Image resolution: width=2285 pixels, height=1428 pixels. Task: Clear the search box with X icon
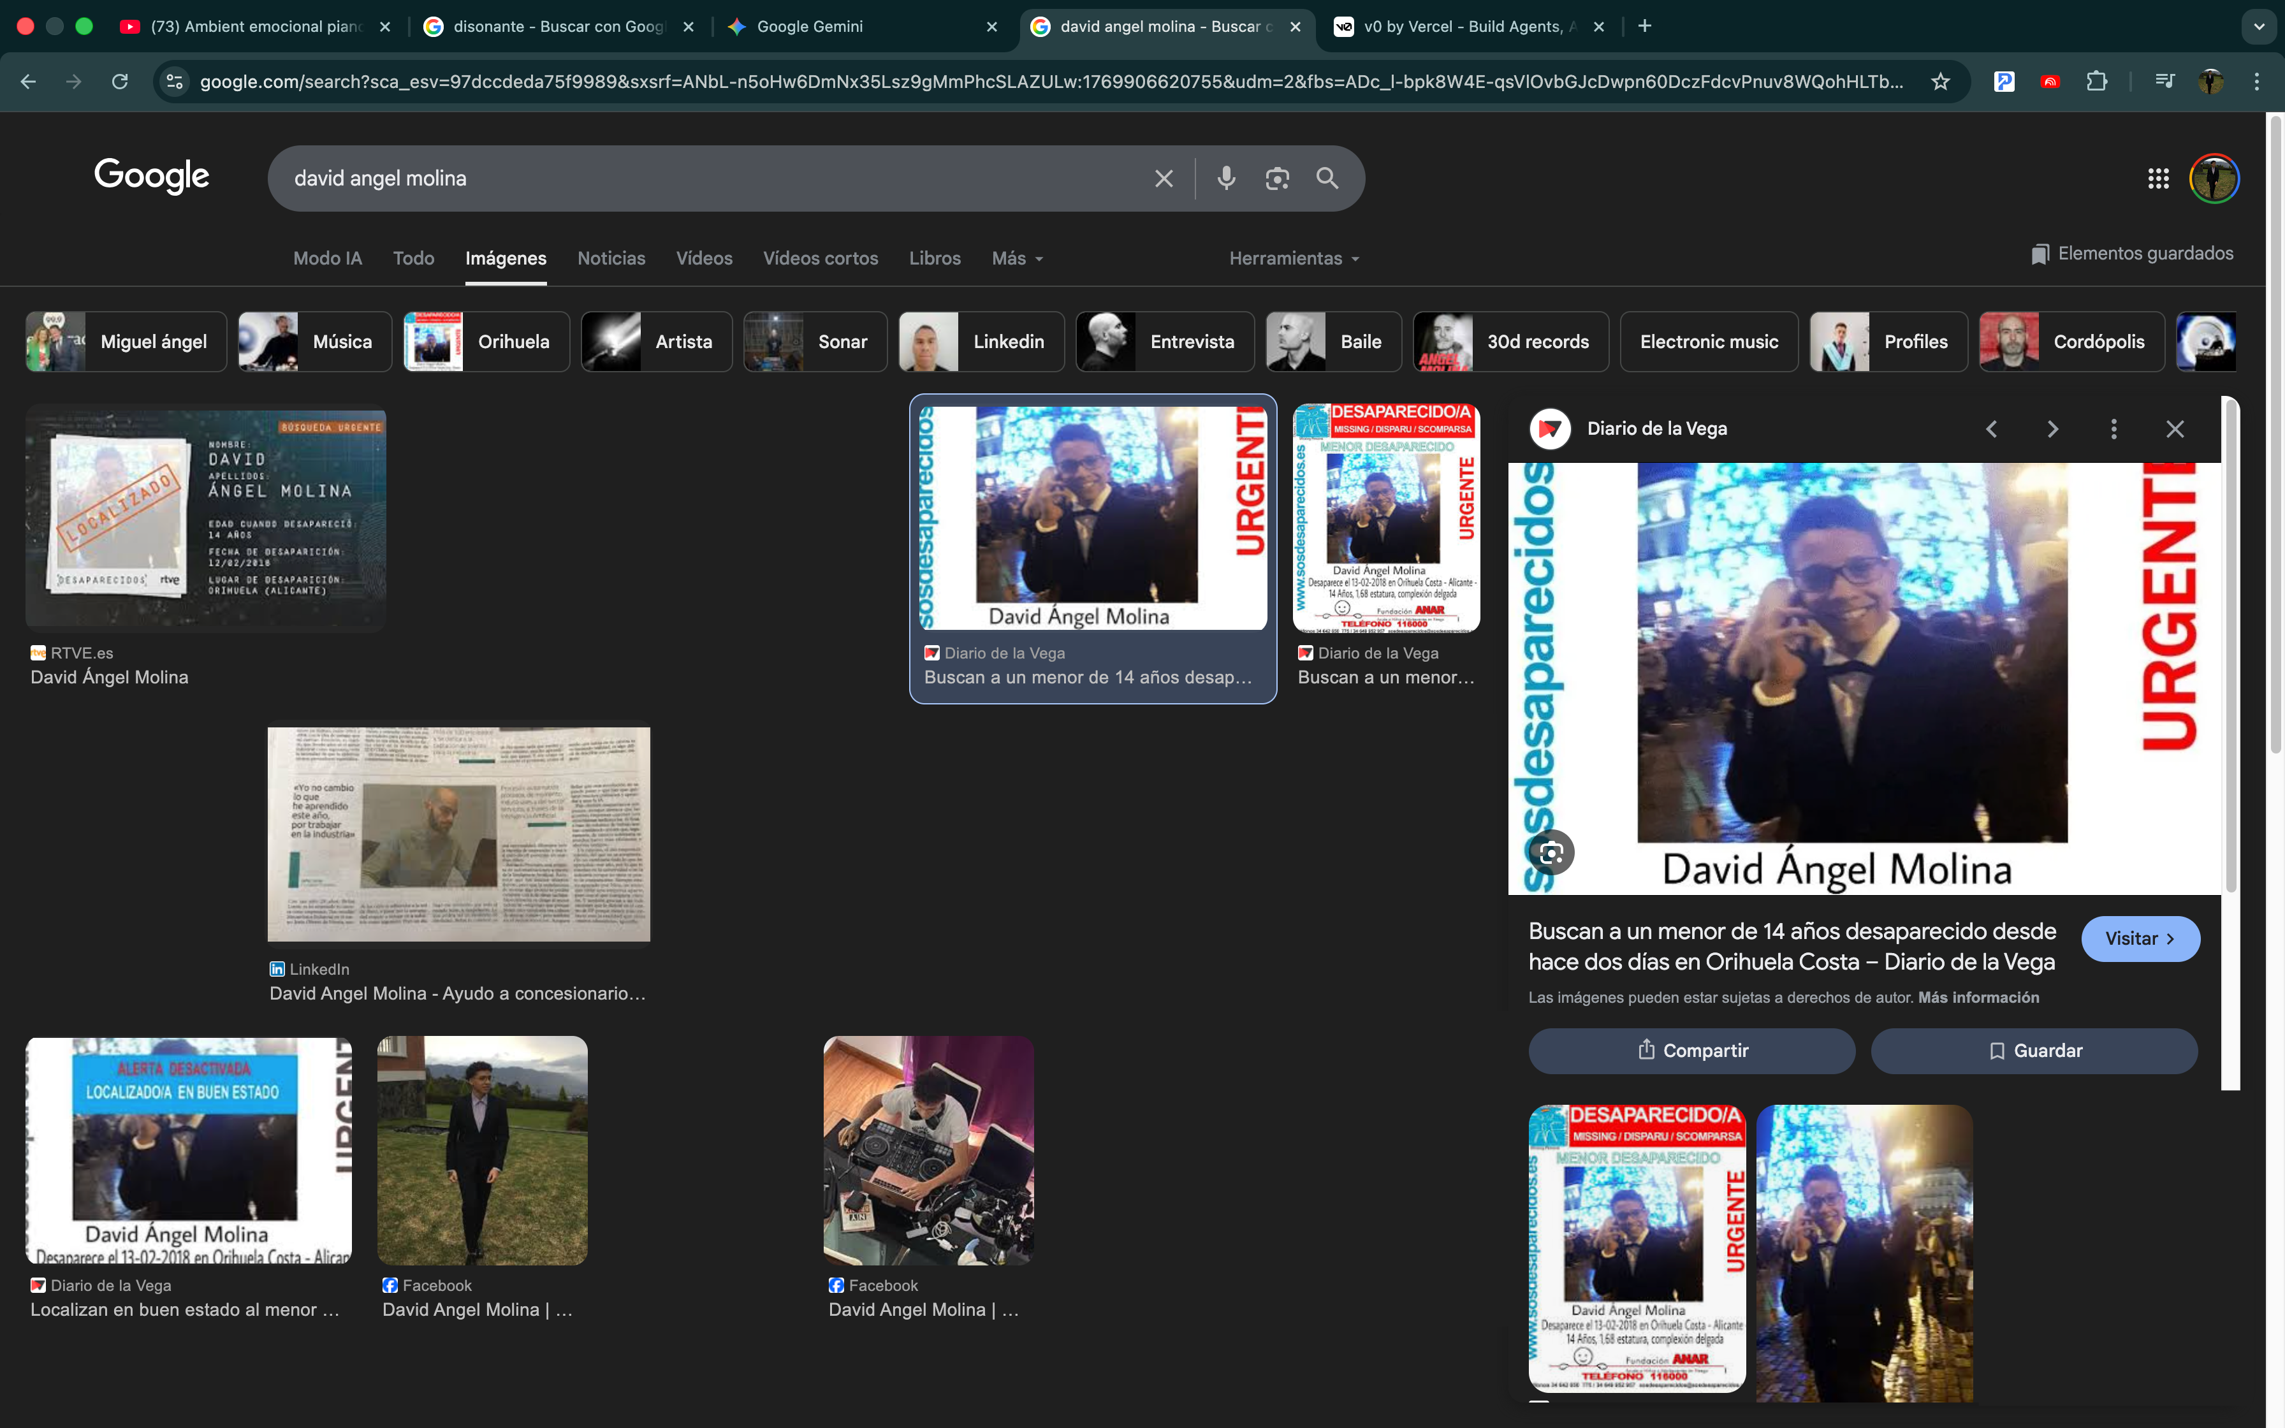pyautogui.click(x=1164, y=178)
